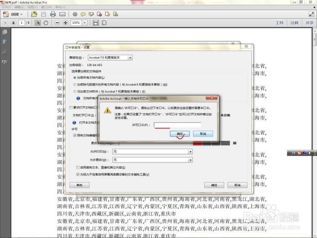Screen dimensions: 317x238
Task: Click the input method help icon
Action: pyautogui.click(x=304, y=153)
